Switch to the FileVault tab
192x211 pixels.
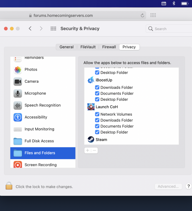(x=88, y=47)
